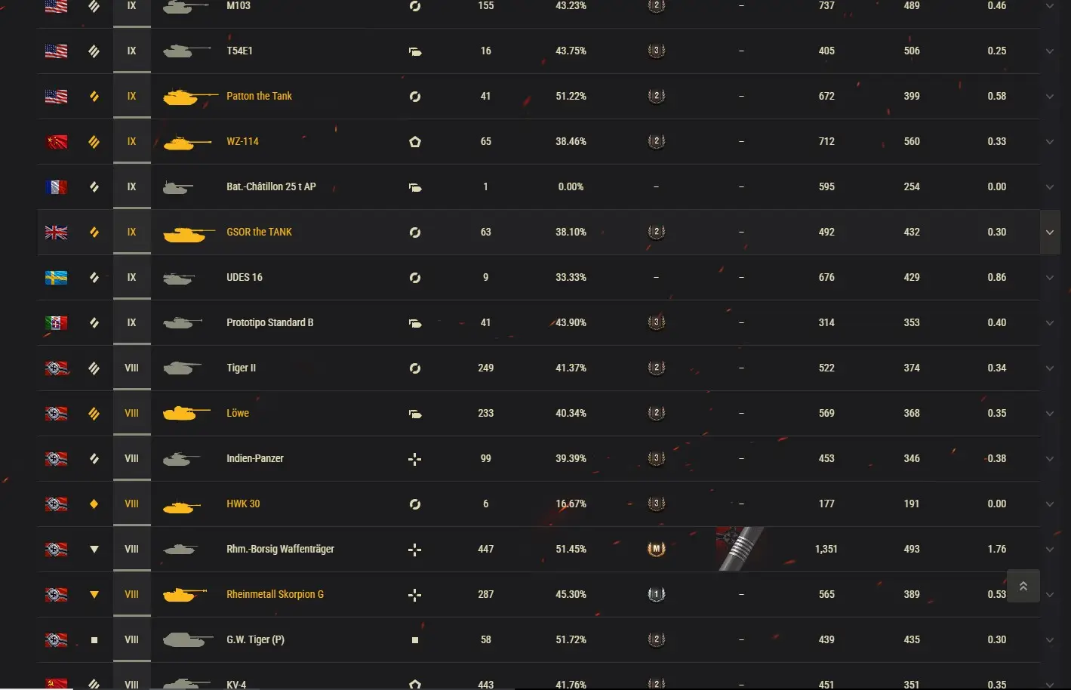Click the tank destroyer class icon for Rheinmetall Skorpion G
This screenshot has width=1071, height=690.
pyautogui.click(x=94, y=594)
